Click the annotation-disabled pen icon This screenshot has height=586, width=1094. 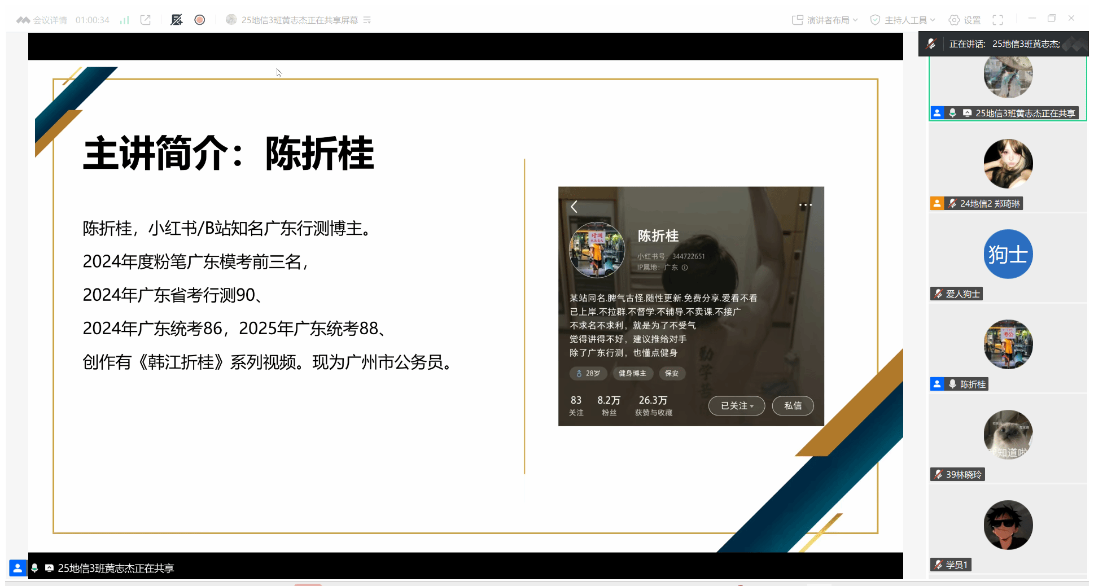[x=177, y=20]
